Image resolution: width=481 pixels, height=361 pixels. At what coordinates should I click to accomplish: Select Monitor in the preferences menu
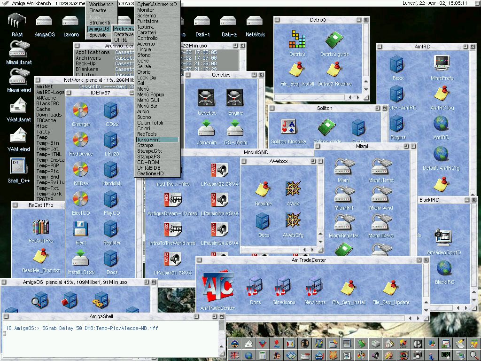coord(146,10)
